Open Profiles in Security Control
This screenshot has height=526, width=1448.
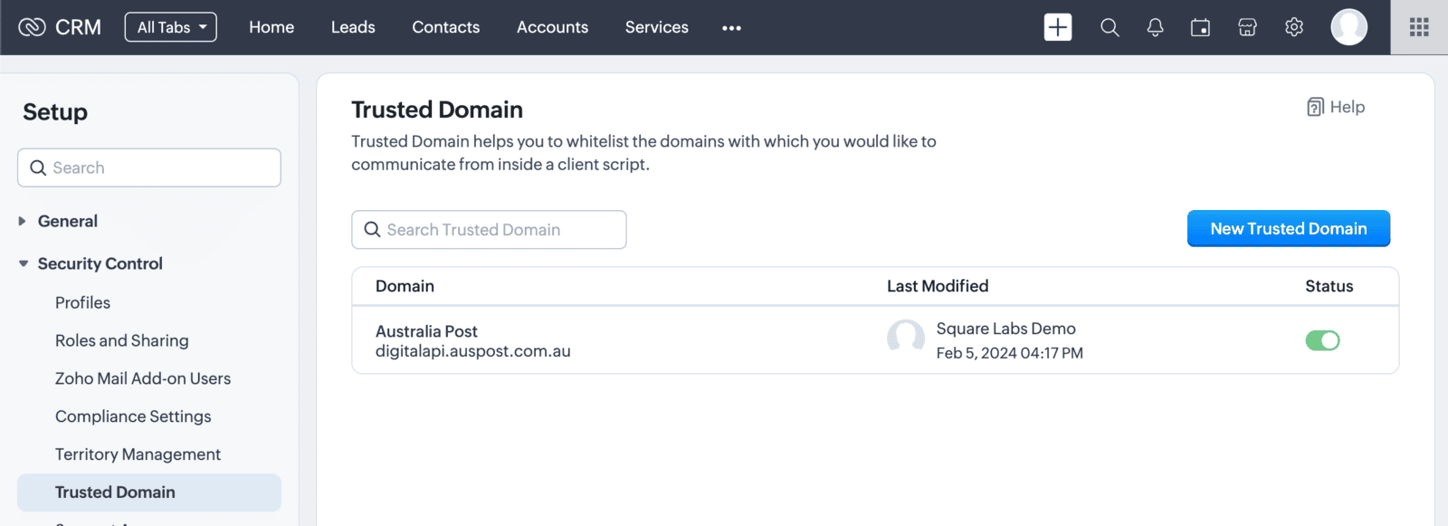[82, 302]
